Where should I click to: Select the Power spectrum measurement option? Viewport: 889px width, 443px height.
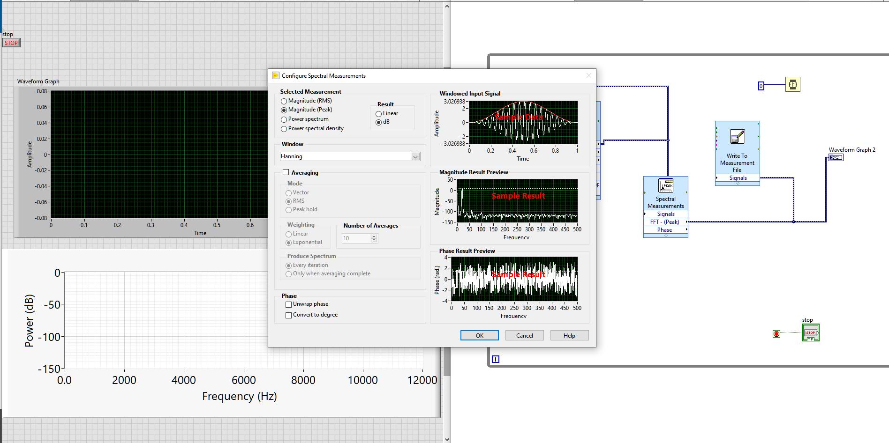pyautogui.click(x=284, y=119)
